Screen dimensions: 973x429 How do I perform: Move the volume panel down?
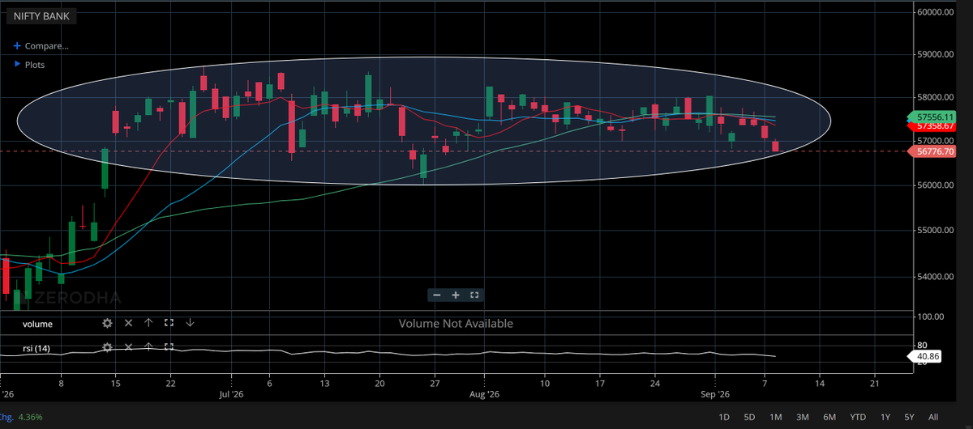tap(190, 323)
